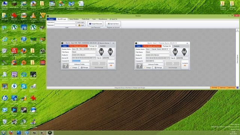This screenshot has width=240, height=135.
Task: Open the VLC media player desktop icon
Action: 33,17
